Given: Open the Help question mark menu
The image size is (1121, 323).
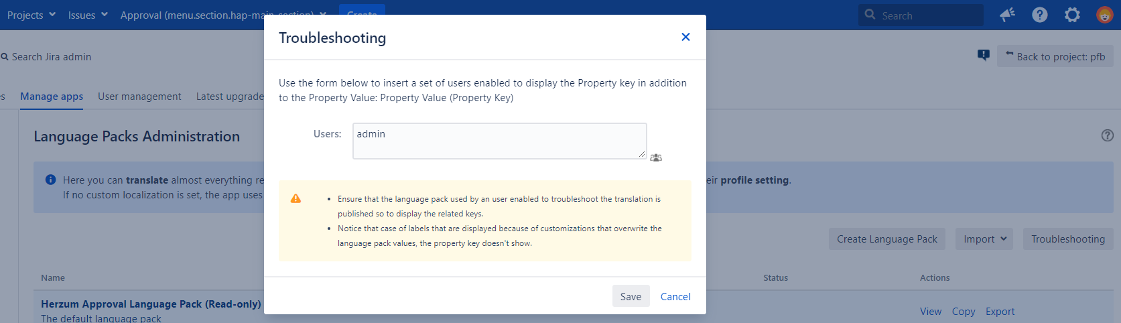Looking at the screenshot, I should pyautogui.click(x=1039, y=15).
